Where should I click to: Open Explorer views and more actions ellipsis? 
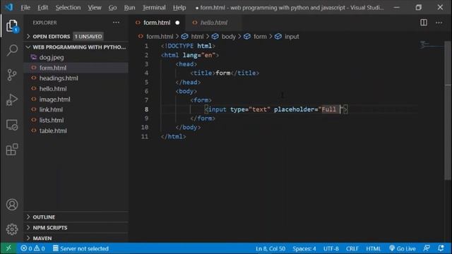click(x=116, y=23)
